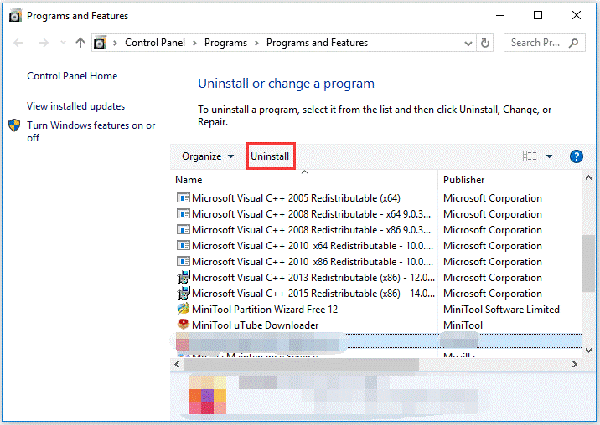Image resolution: width=600 pixels, height=425 pixels.
Task: Click the Forward navigation arrow
Action: point(44,43)
